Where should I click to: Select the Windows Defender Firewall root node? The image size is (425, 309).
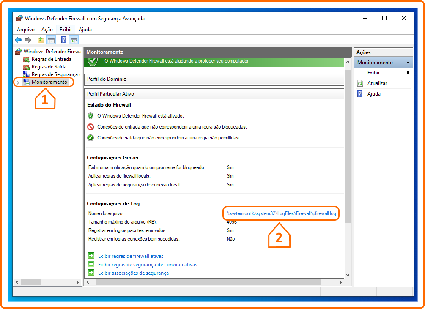tap(52, 52)
